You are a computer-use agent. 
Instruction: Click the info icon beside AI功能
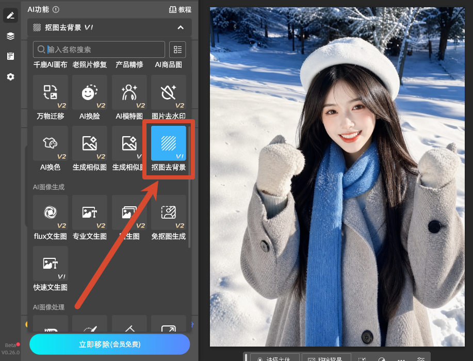coord(56,10)
